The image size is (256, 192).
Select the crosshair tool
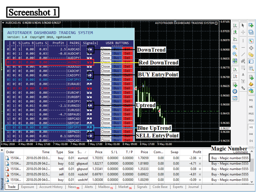[x=243, y=32]
